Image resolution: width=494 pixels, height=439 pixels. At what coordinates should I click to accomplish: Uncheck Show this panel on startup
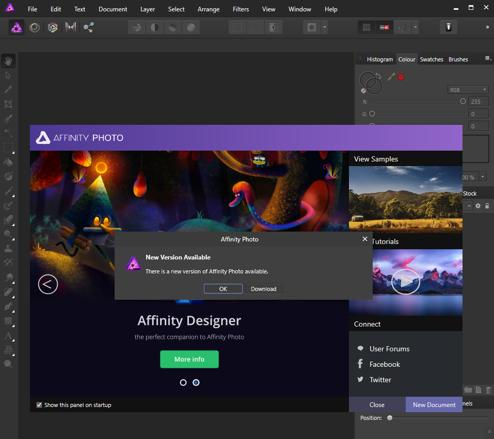39,405
